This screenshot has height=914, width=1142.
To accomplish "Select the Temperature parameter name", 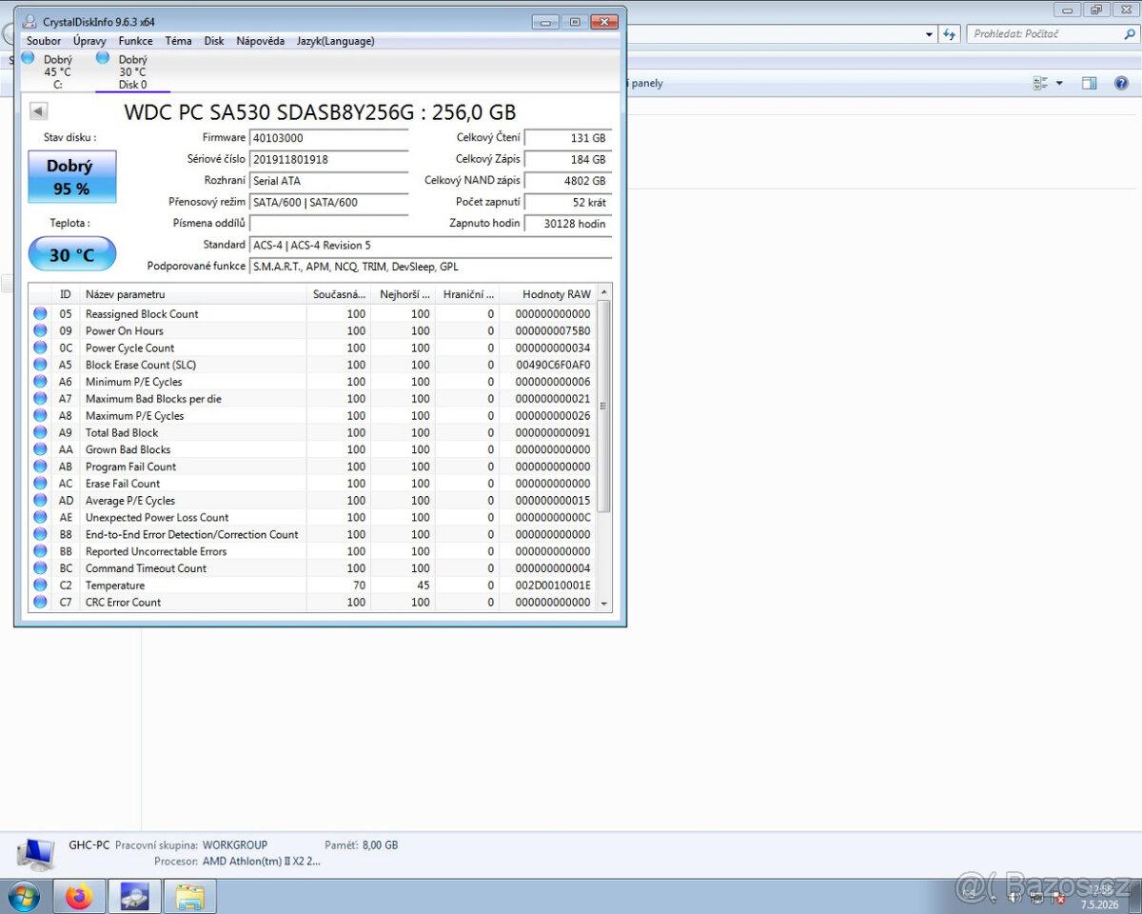I will (x=115, y=586).
